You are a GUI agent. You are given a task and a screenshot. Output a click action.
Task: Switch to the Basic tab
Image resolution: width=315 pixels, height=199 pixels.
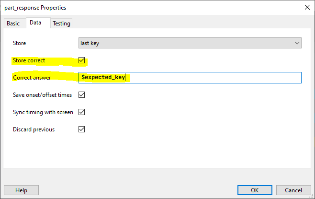point(13,23)
